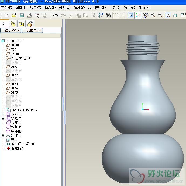Viewport: 186px width, 186px height.
Task: Open a file using the folder icon
Action: [14, 15]
